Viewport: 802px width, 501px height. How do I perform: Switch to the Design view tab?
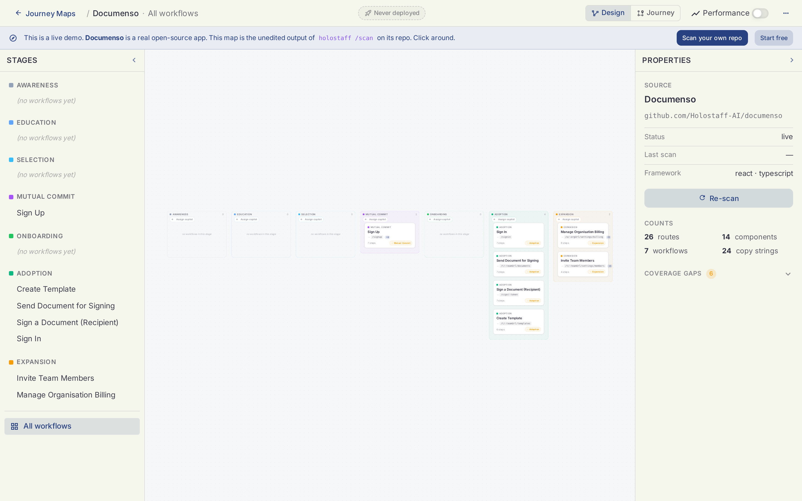[608, 13]
